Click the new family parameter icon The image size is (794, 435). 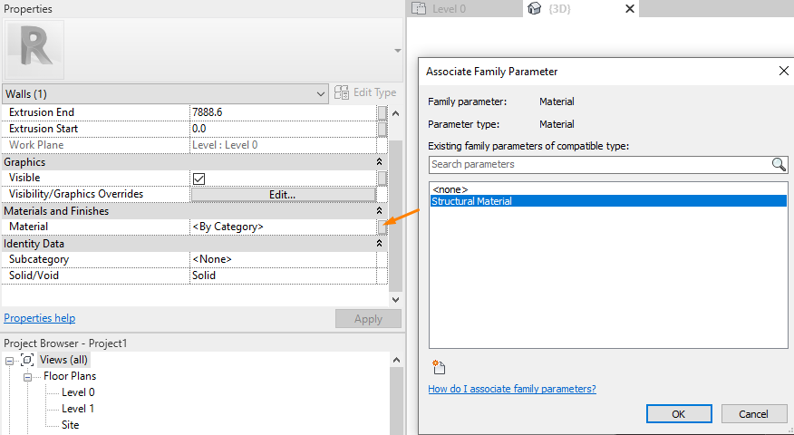point(440,367)
